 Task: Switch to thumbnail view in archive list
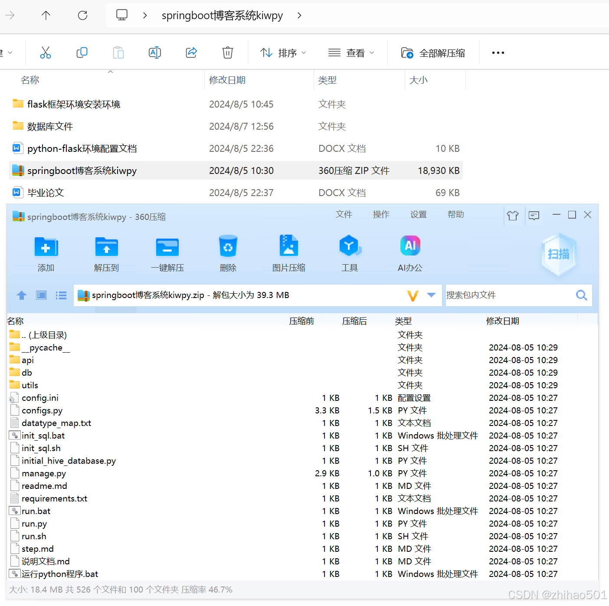pos(41,295)
